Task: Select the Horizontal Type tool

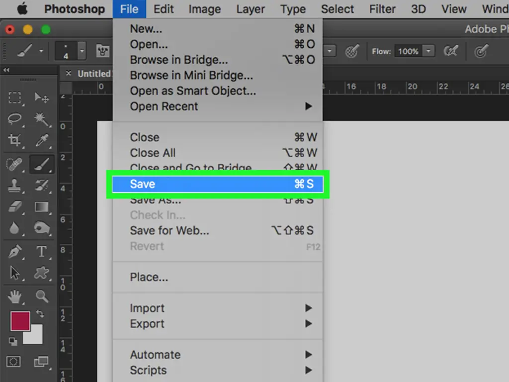Action: pyautogui.click(x=42, y=252)
